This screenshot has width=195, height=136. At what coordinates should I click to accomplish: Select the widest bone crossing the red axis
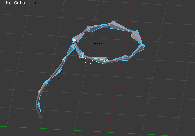coord(121,27)
